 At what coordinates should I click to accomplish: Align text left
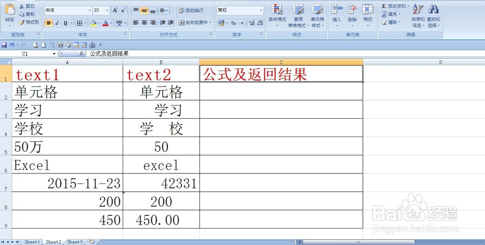136,23
